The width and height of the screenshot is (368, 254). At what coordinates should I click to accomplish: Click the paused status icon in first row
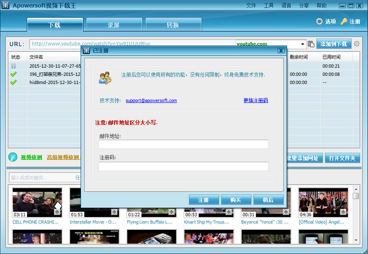[14, 66]
